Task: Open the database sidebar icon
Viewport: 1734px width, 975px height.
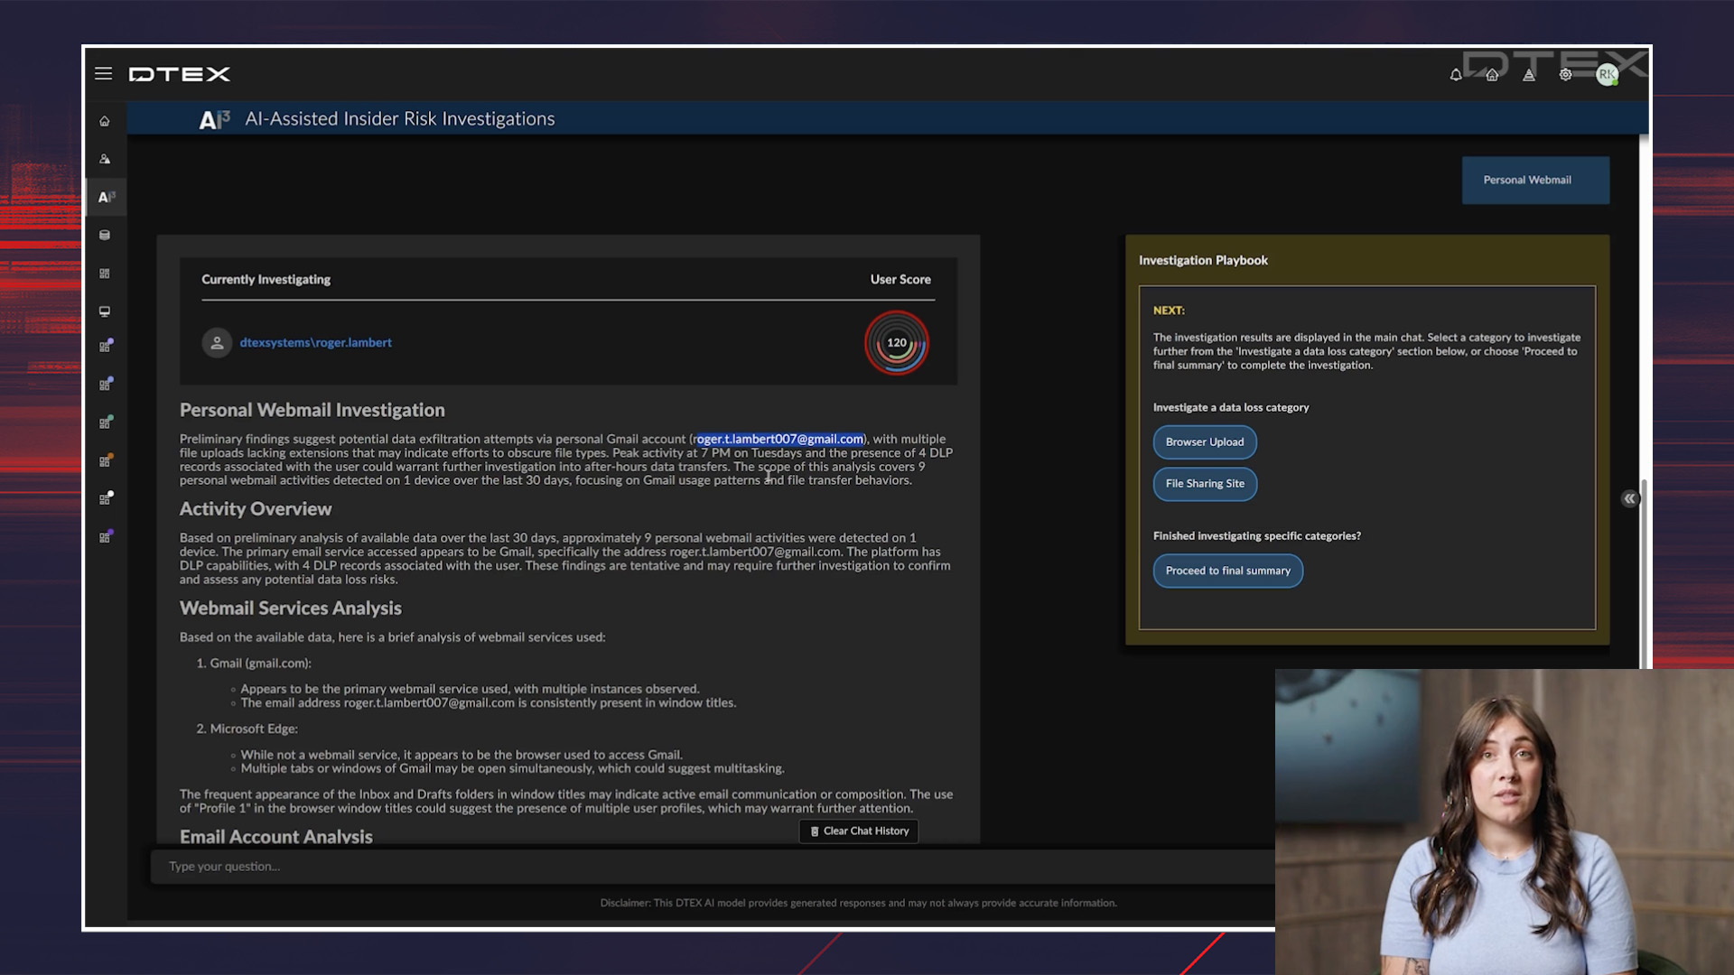Action: (x=105, y=236)
